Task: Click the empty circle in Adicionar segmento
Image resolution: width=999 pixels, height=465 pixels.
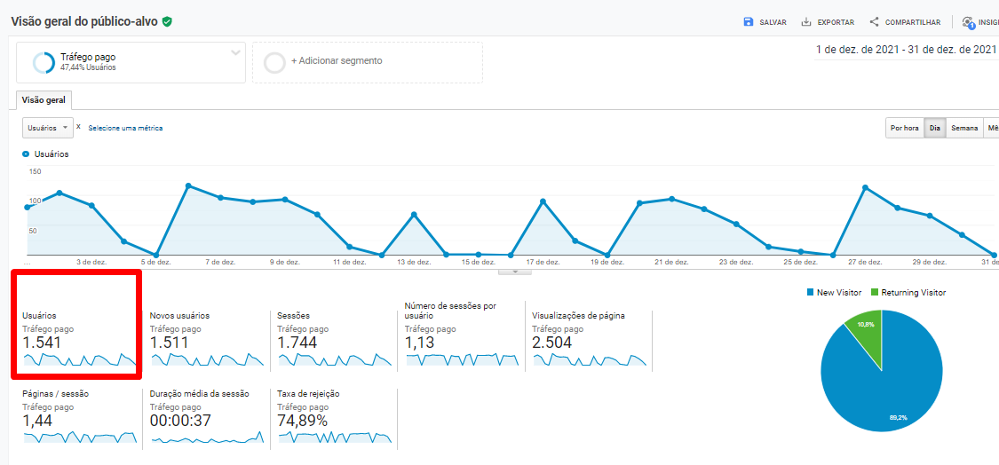Action: click(x=275, y=62)
